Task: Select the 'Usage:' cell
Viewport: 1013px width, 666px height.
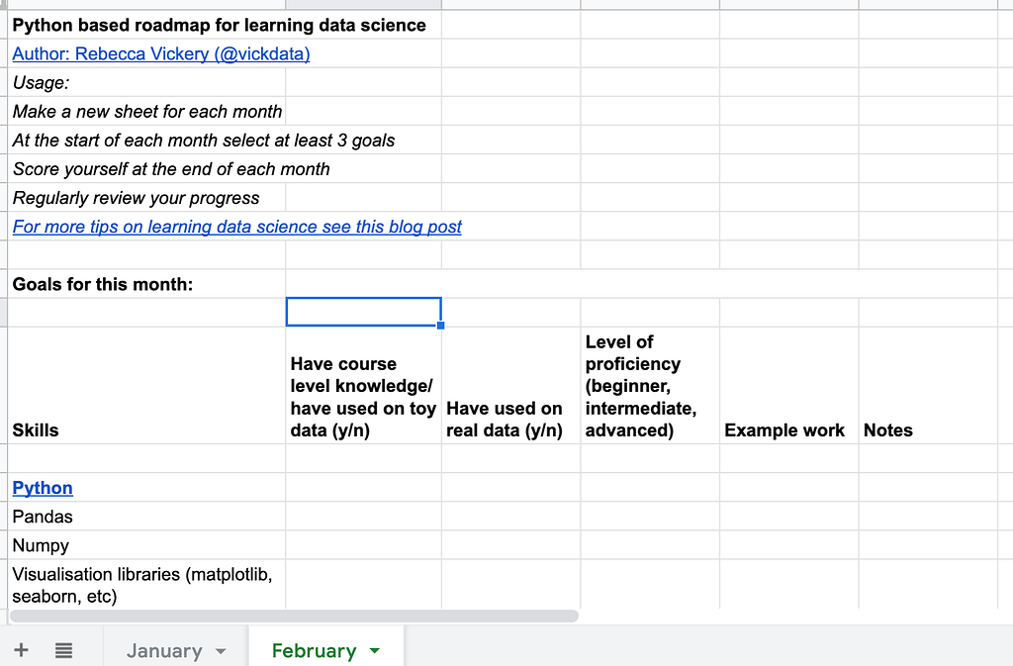Action: pos(146,83)
